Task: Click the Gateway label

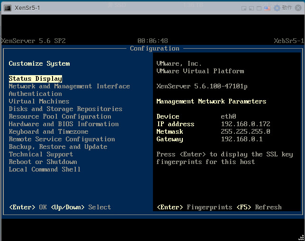Action: click(170, 139)
